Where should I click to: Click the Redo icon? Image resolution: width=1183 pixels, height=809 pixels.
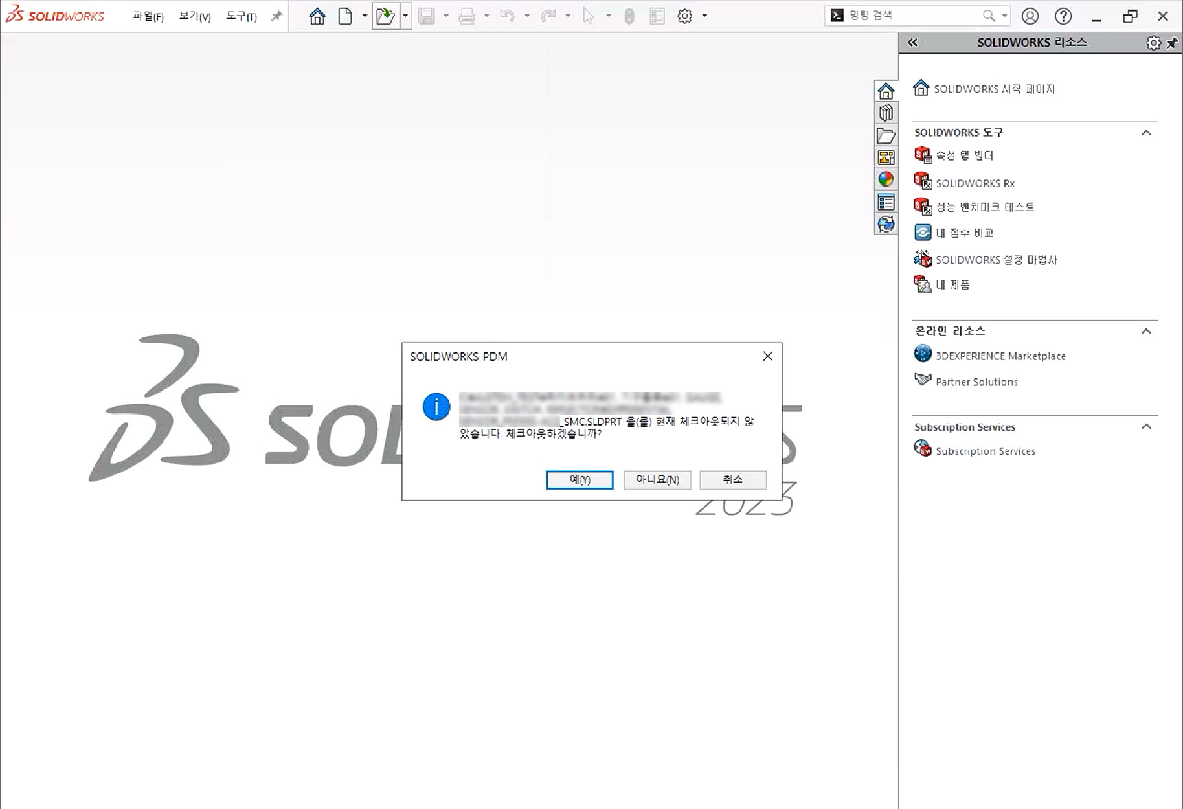pyautogui.click(x=548, y=16)
